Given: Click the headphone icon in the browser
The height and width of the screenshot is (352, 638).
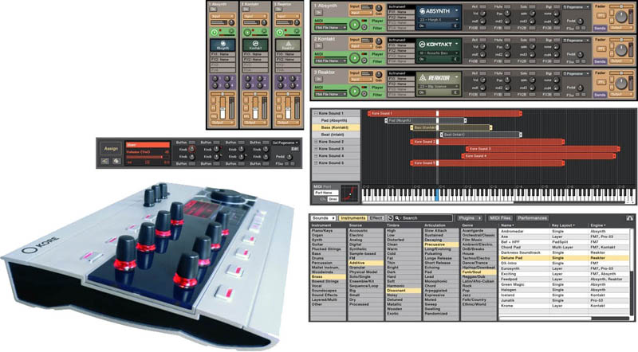Looking at the screenshot, I should (x=629, y=218).
